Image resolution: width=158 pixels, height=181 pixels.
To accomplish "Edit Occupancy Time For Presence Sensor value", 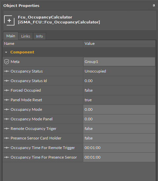I will [x=119, y=157].
